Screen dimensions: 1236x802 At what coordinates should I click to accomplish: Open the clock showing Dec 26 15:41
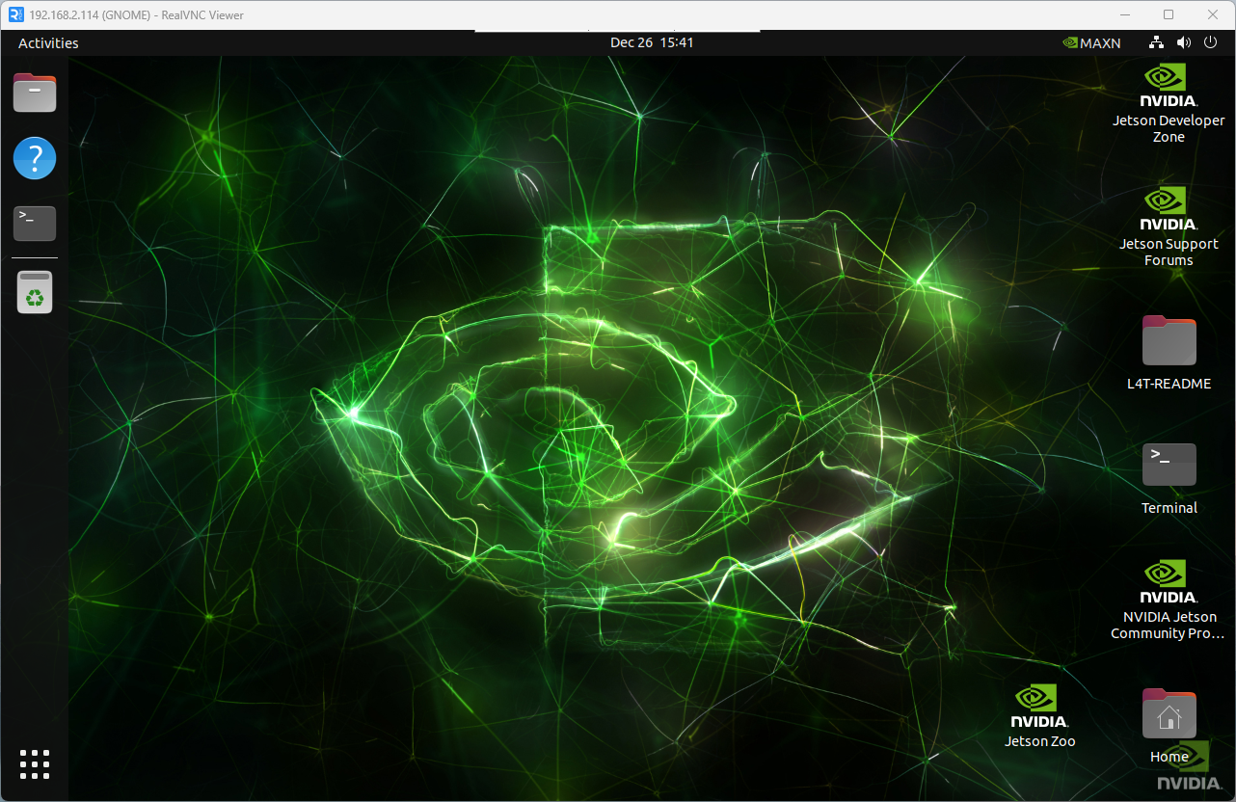point(653,42)
